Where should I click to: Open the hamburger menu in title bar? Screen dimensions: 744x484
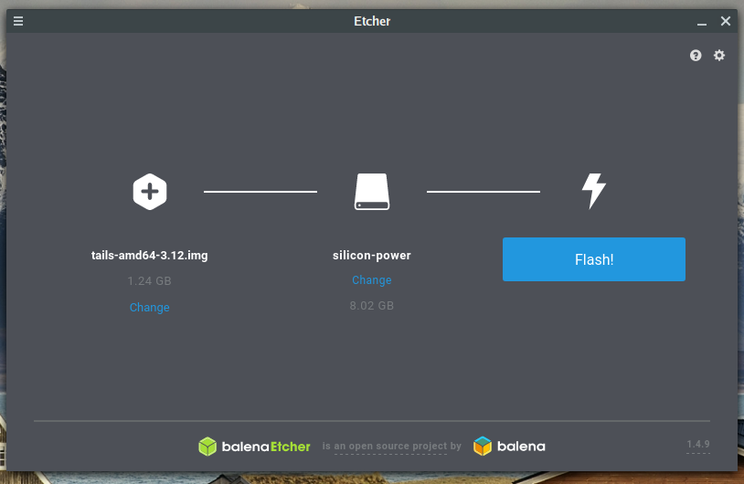18,21
